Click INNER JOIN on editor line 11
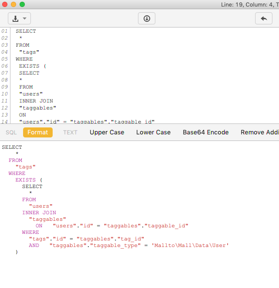Image resolution: width=279 pixels, height=288 pixels. tap(36, 101)
